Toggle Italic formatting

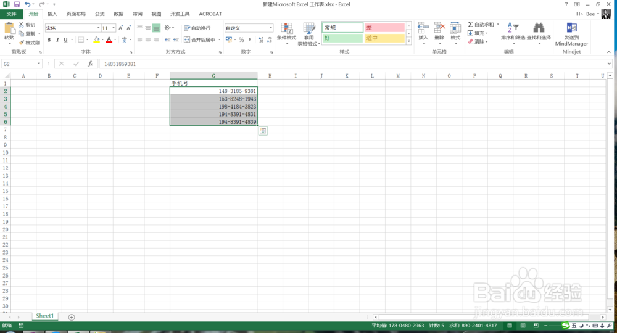(x=57, y=39)
